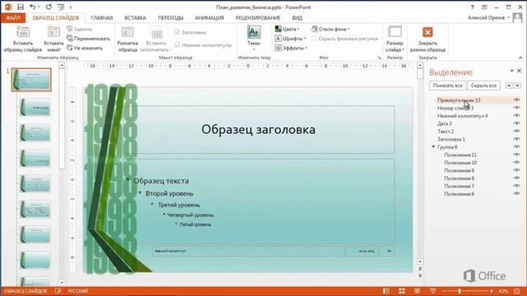
Task: Click Preserve (Не изменять) in ribbon
Action: (x=85, y=48)
